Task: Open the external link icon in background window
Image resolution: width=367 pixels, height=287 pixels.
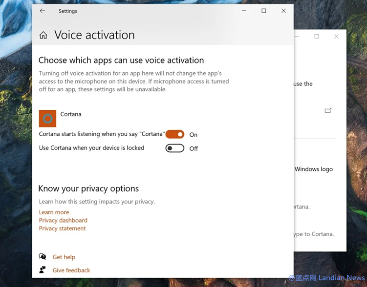Action: [x=328, y=110]
